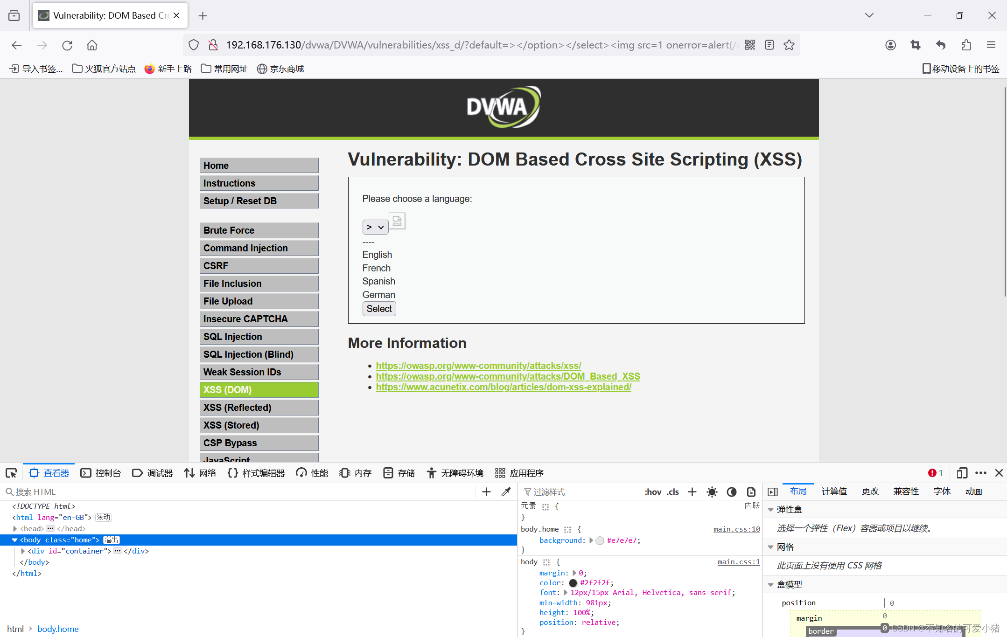Open the Firefox application menu
This screenshot has height=637, width=1007.
pyautogui.click(x=991, y=45)
